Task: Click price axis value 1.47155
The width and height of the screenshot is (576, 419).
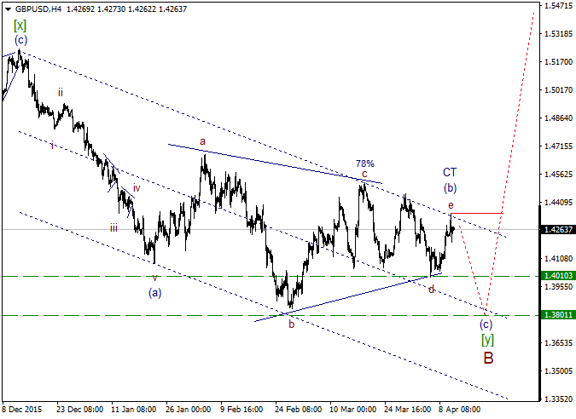Action: point(558,146)
